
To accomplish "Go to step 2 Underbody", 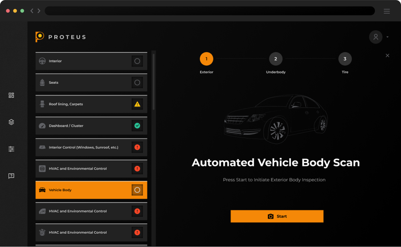I will tap(275, 59).
